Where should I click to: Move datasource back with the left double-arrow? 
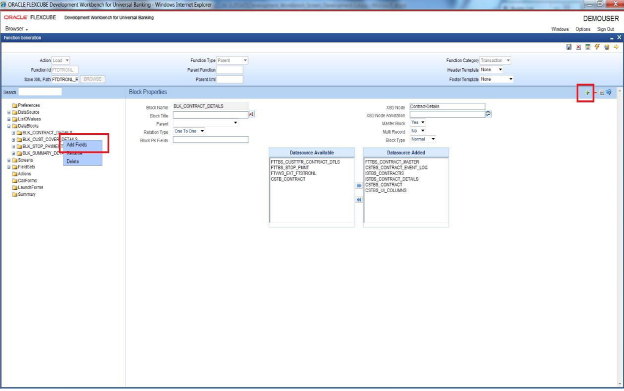pos(359,199)
